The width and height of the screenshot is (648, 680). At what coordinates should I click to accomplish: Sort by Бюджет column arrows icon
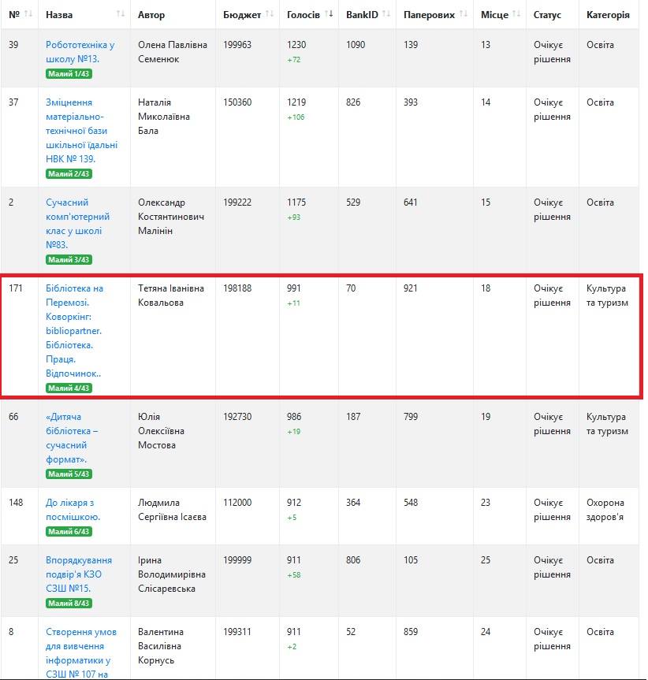[270, 14]
